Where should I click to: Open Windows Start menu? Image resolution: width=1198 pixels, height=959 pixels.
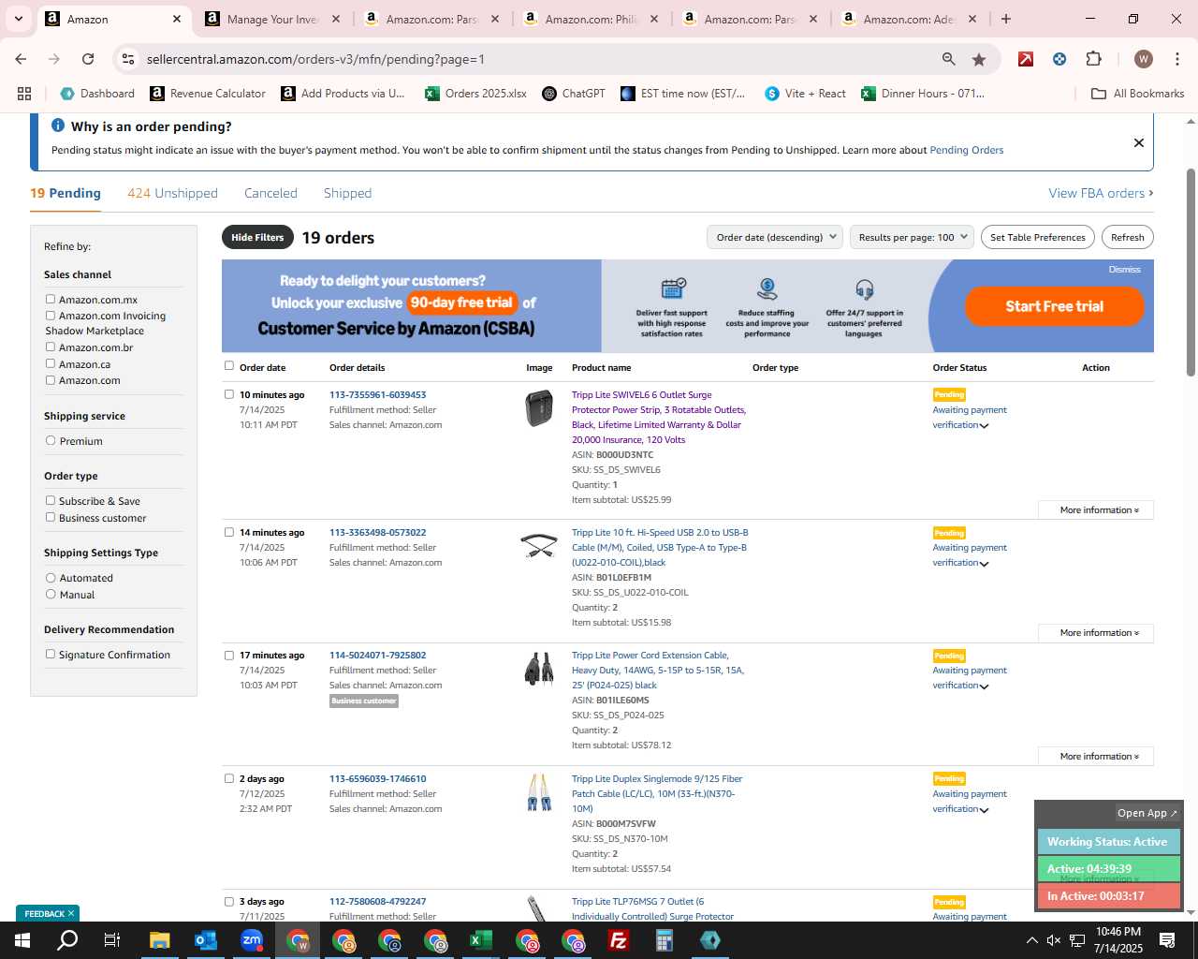(x=22, y=940)
